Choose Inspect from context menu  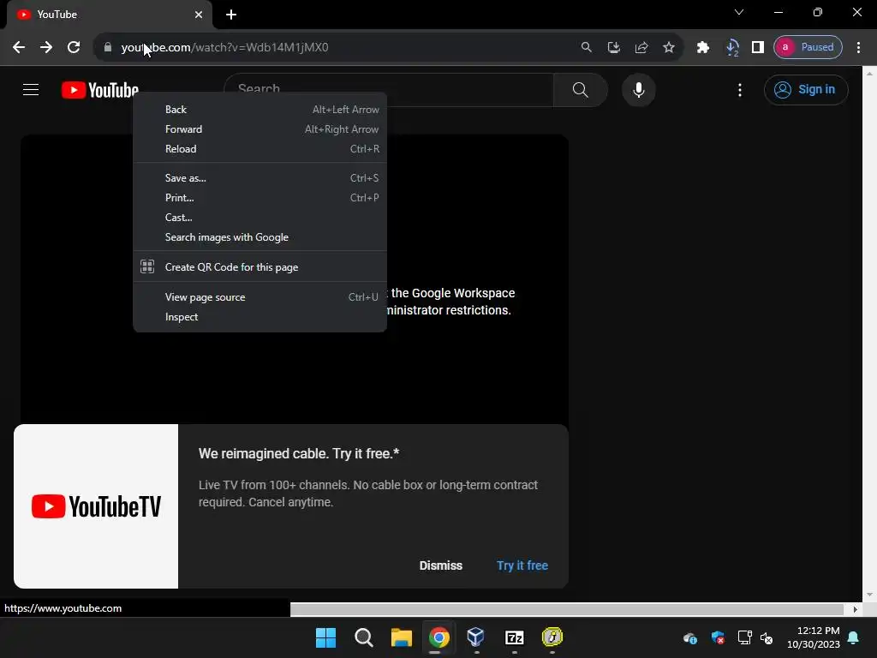tap(260, 317)
